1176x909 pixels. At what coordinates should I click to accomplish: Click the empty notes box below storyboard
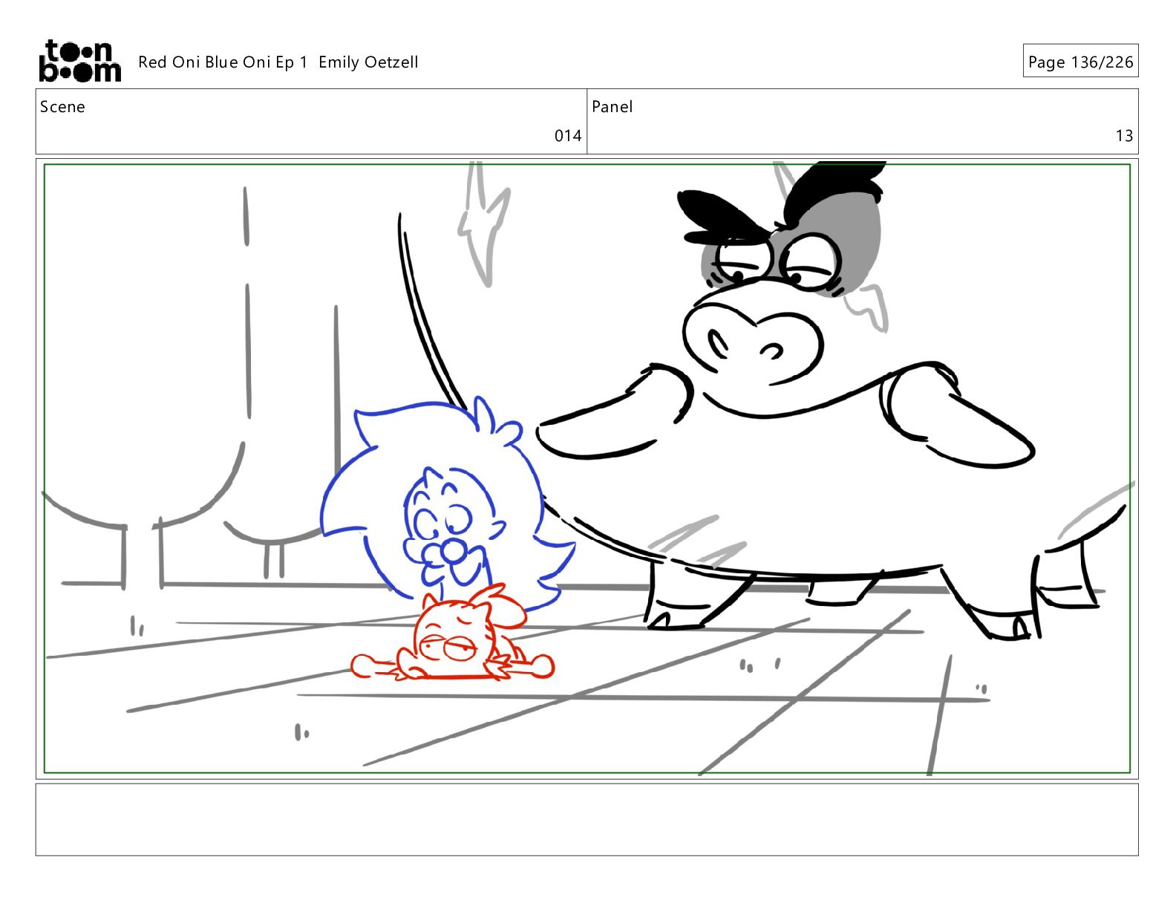point(587,819)
